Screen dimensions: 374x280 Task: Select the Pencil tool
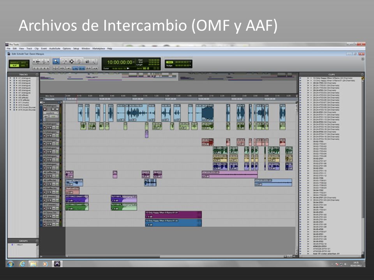coord(94,61)
